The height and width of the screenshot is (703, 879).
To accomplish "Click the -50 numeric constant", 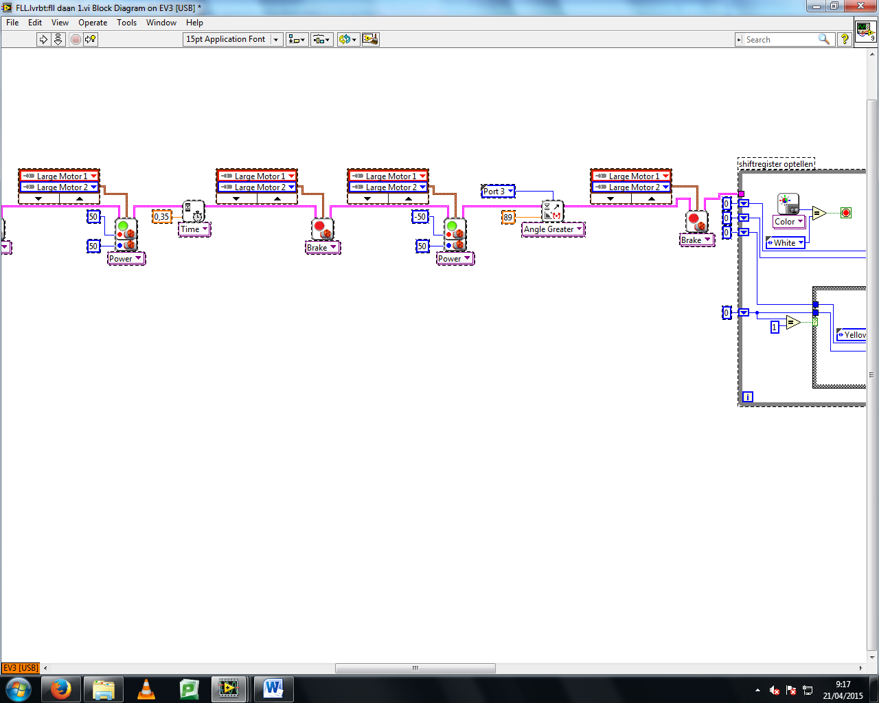I will pos(420,216).
